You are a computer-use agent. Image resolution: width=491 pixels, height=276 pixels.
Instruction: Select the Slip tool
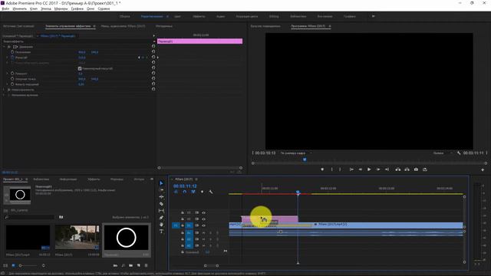tap(161, 211)
